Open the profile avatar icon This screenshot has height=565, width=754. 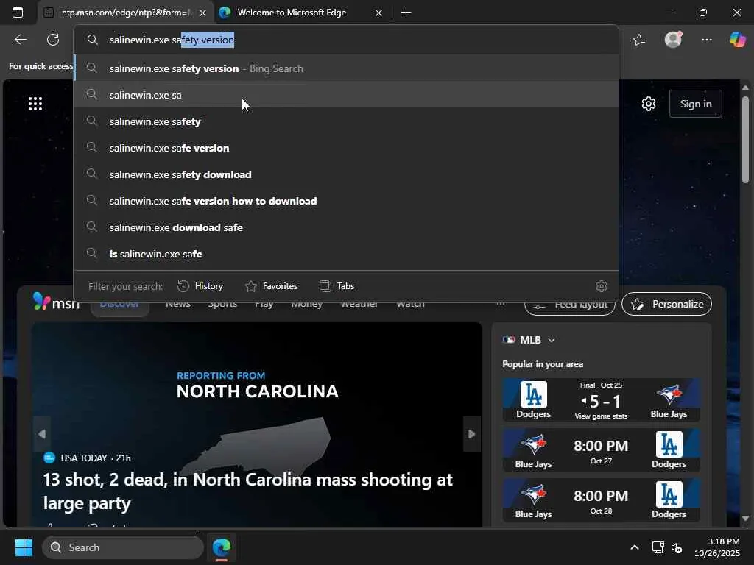pos(673,40)
